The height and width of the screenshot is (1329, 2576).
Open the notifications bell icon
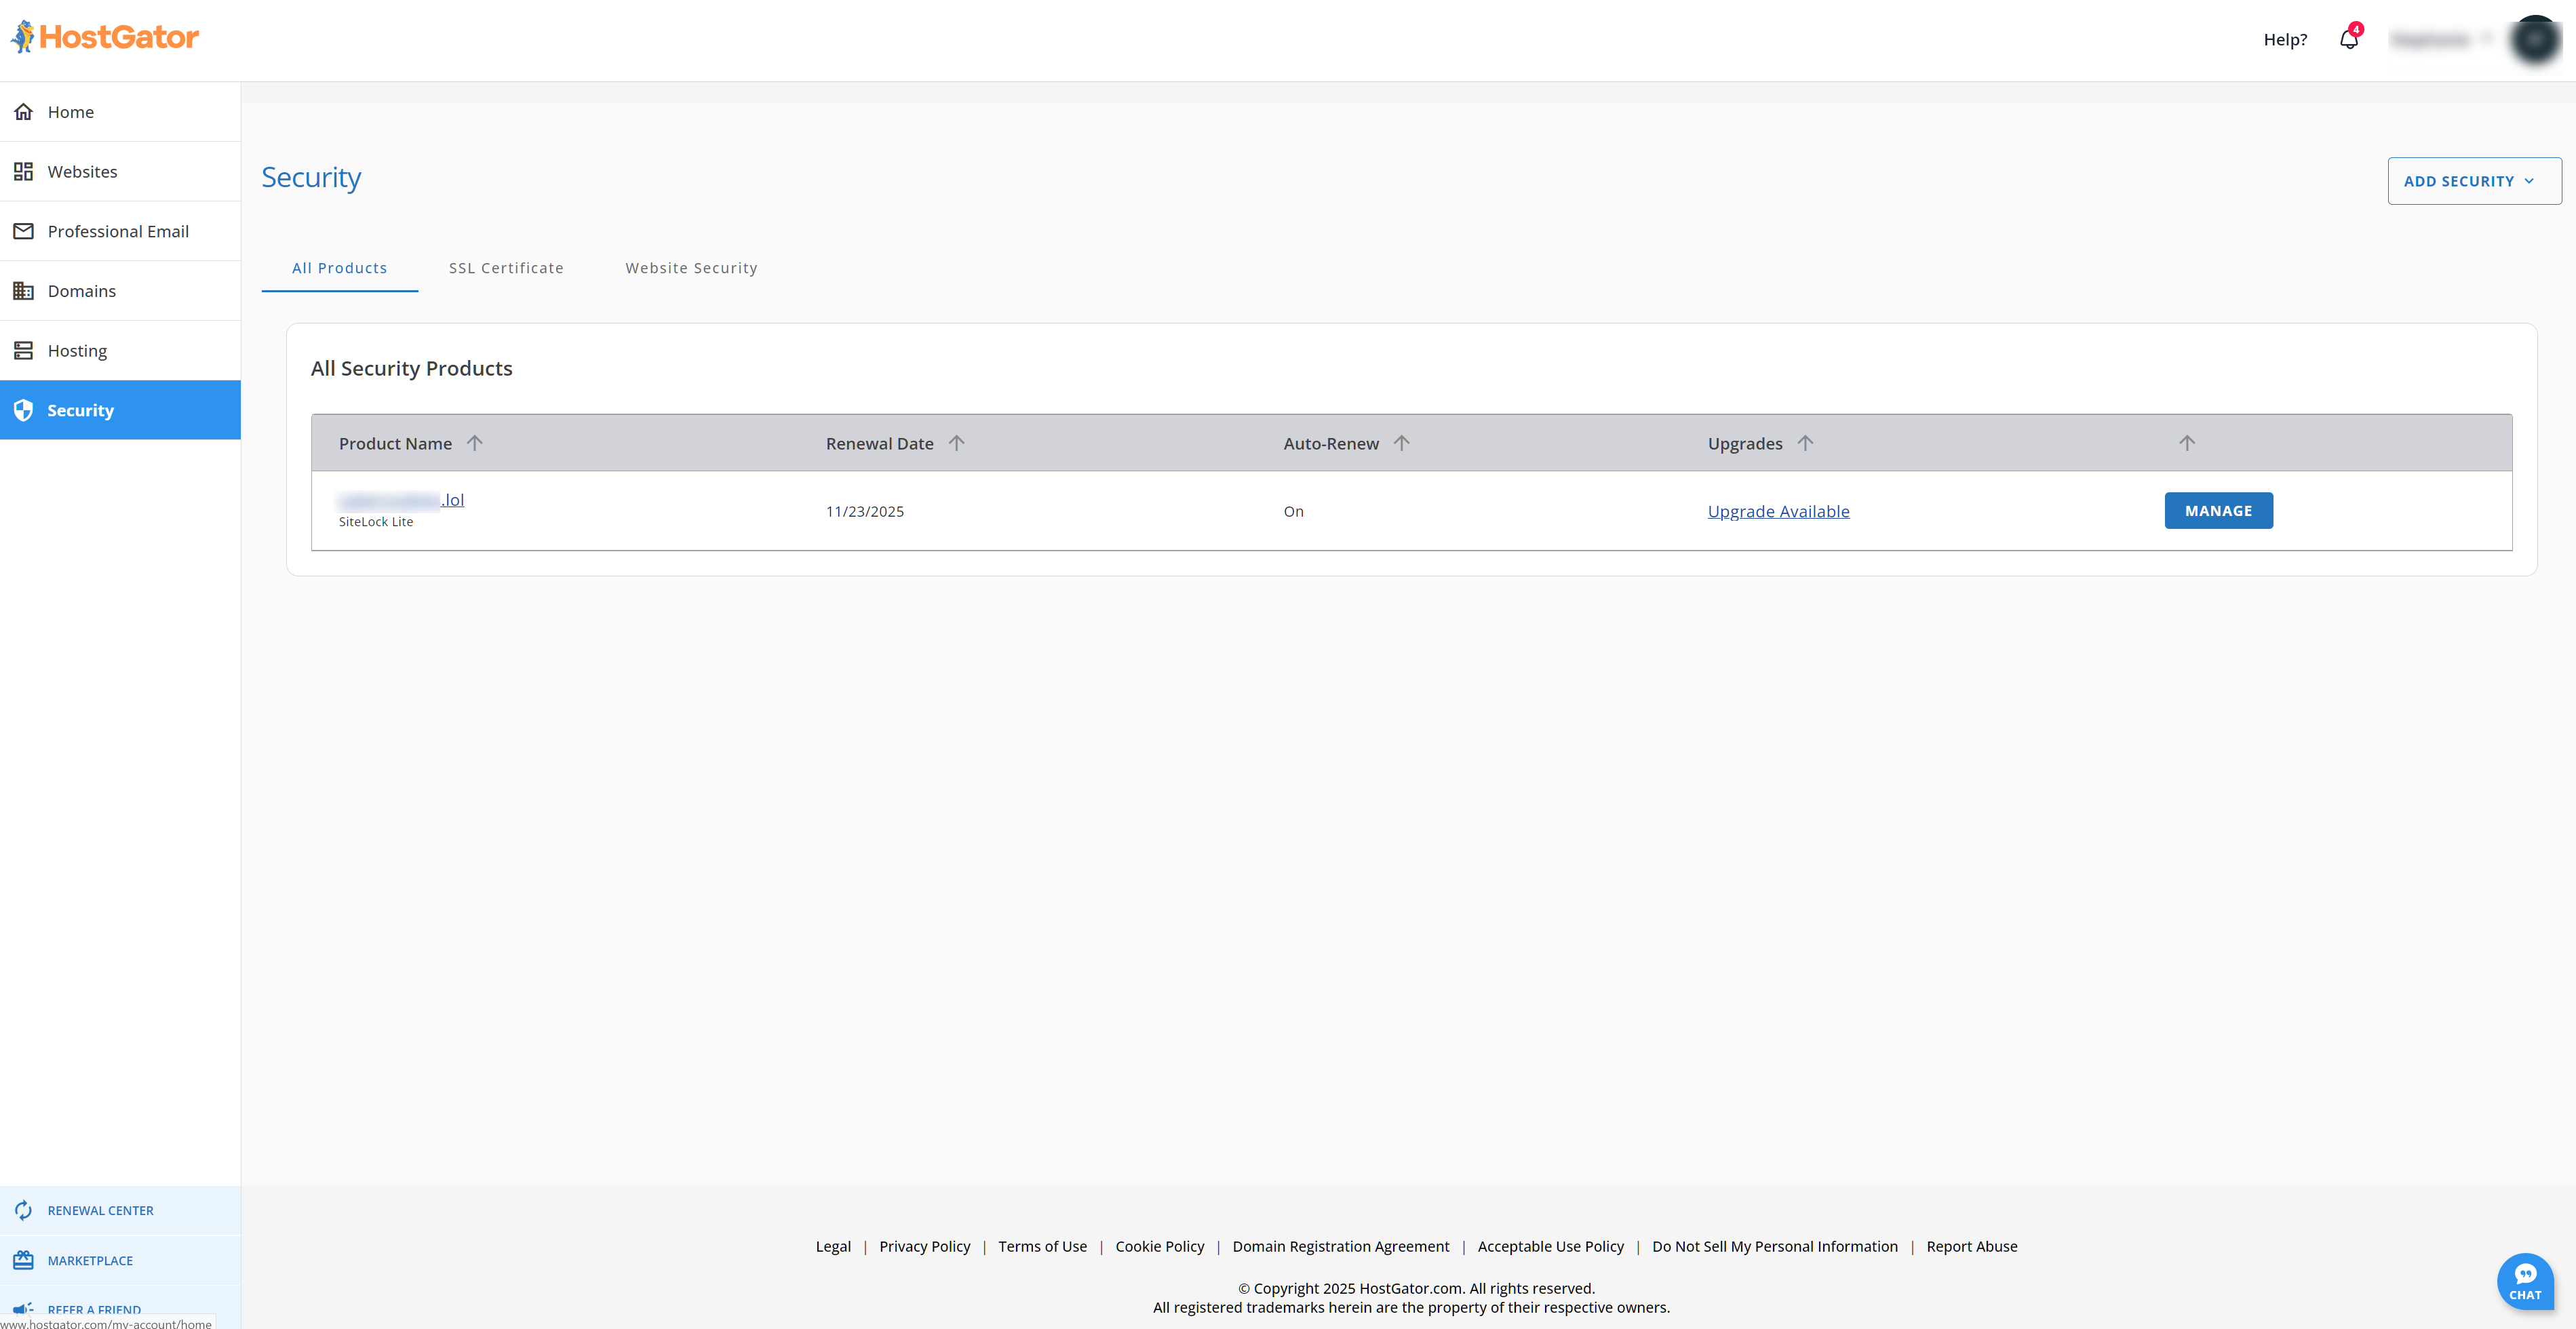pyautogui.click(x=2348, y=39)
